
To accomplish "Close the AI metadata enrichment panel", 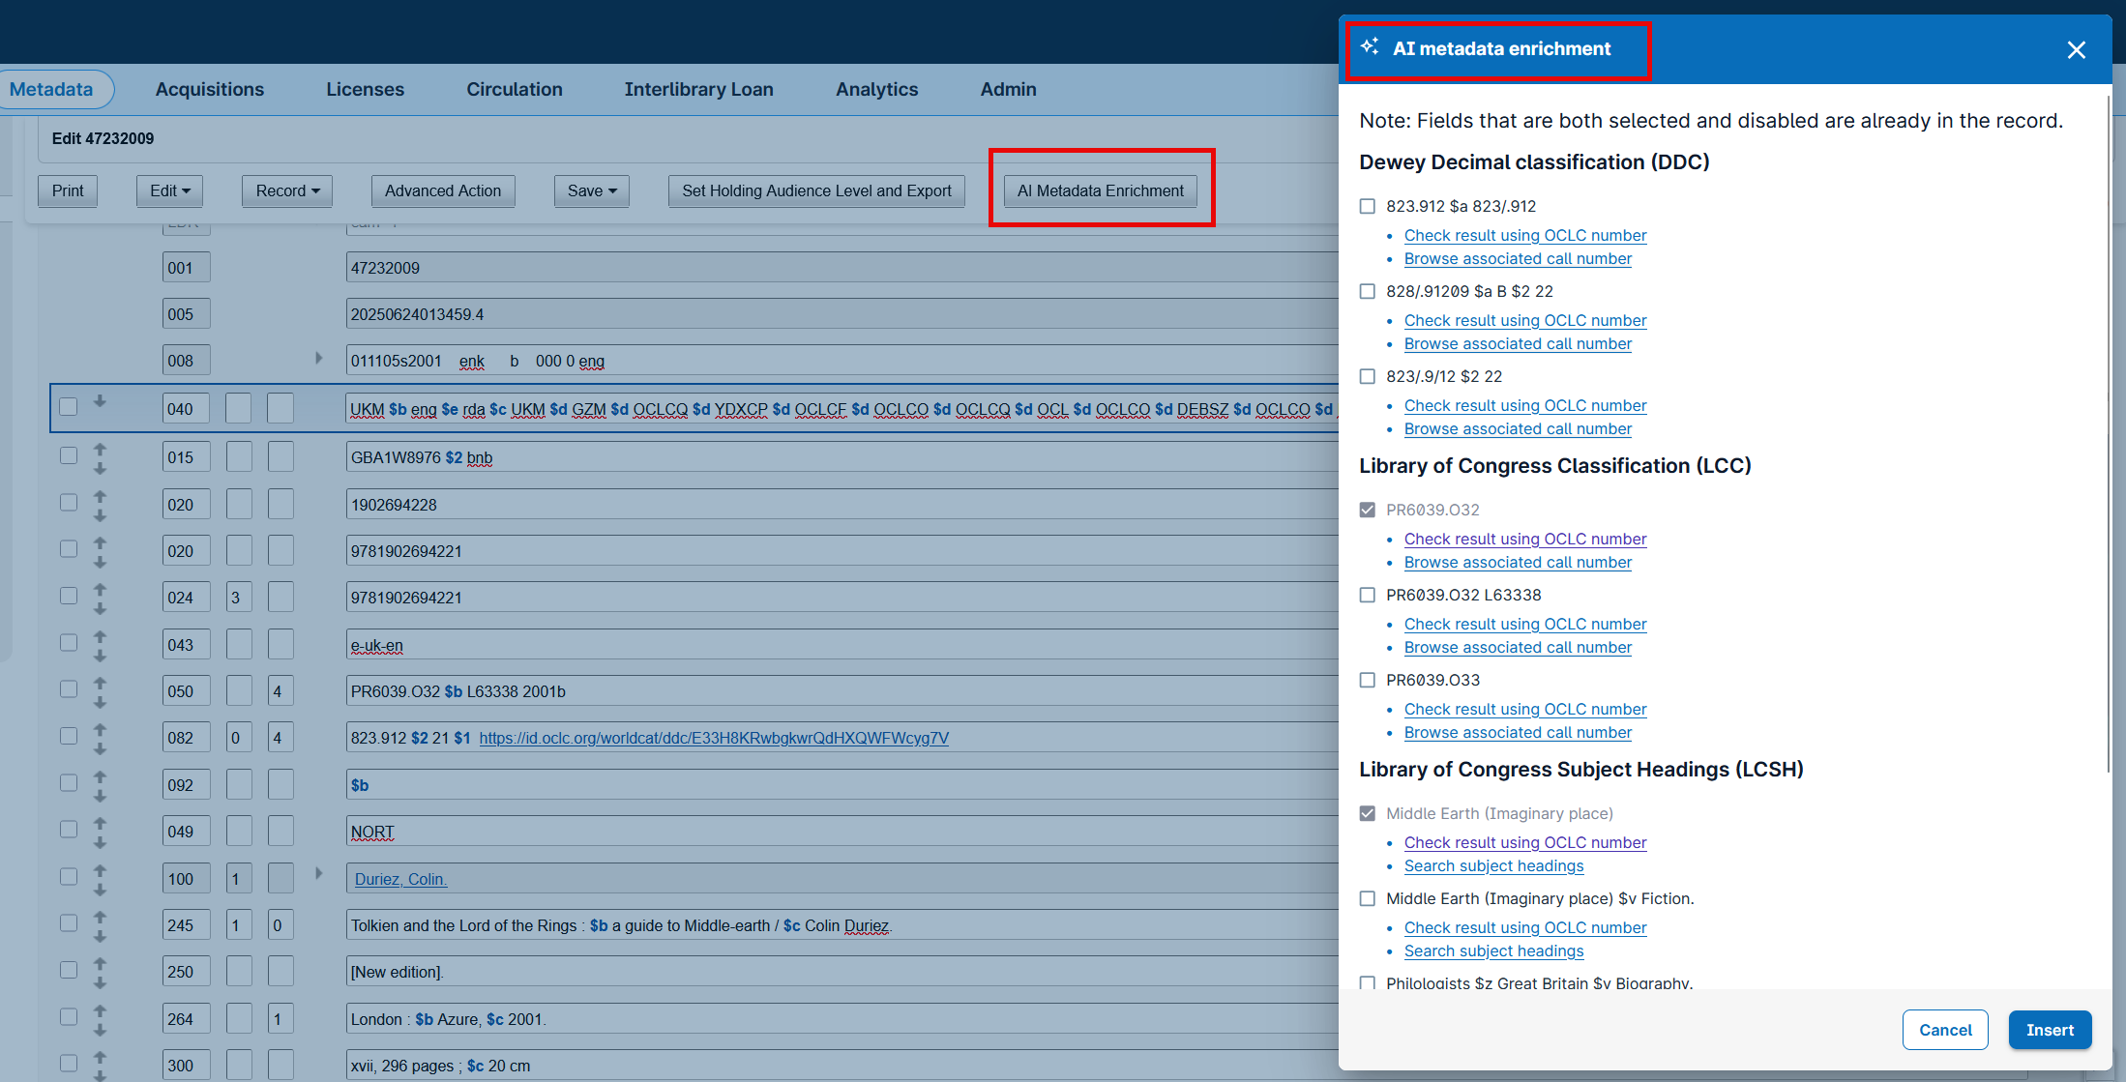I will pos(2076,50).
